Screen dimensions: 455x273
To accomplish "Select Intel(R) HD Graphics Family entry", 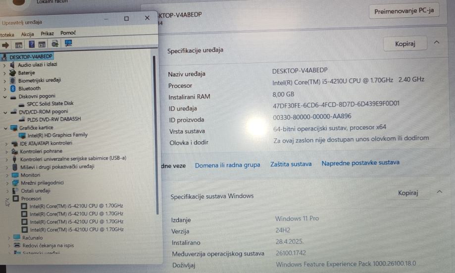I will (x=57, y=135).
